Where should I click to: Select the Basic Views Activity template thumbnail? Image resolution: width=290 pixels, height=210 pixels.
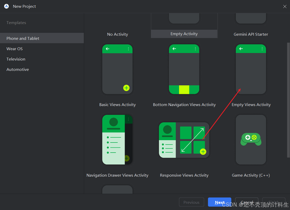pos(117,69)
